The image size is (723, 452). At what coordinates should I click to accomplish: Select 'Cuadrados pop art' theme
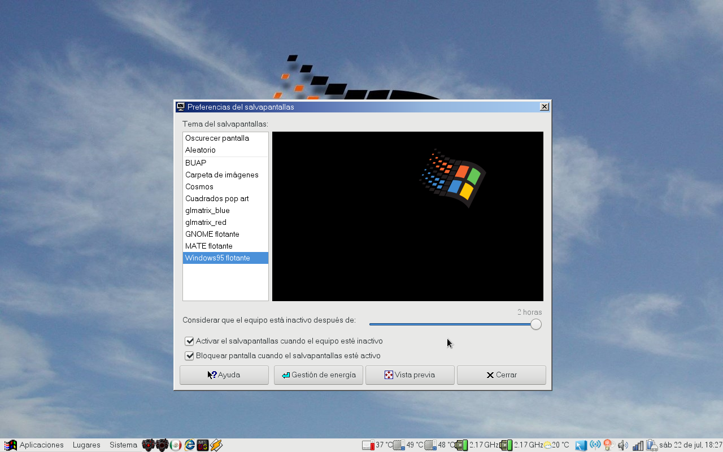pyautogui.click(x=225, y=199)
